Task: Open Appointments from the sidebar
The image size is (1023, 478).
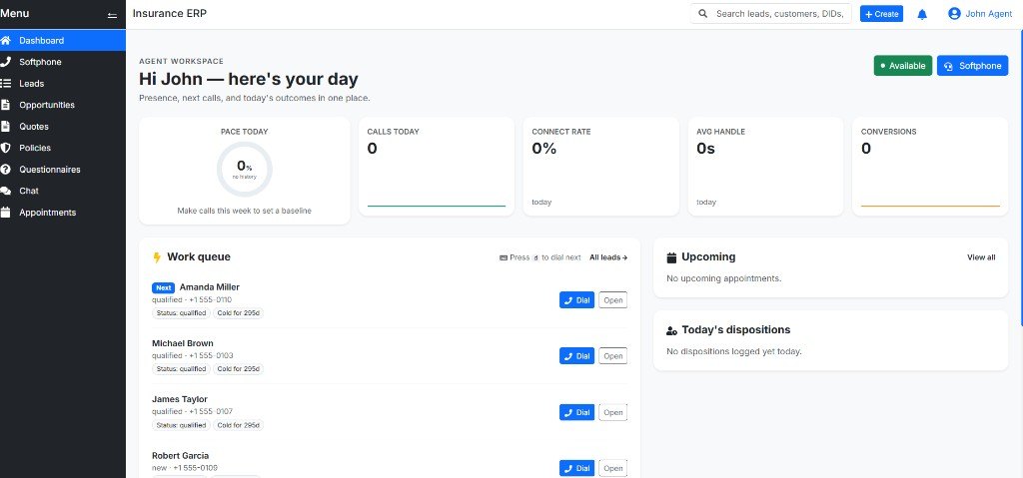Action: 63,213
